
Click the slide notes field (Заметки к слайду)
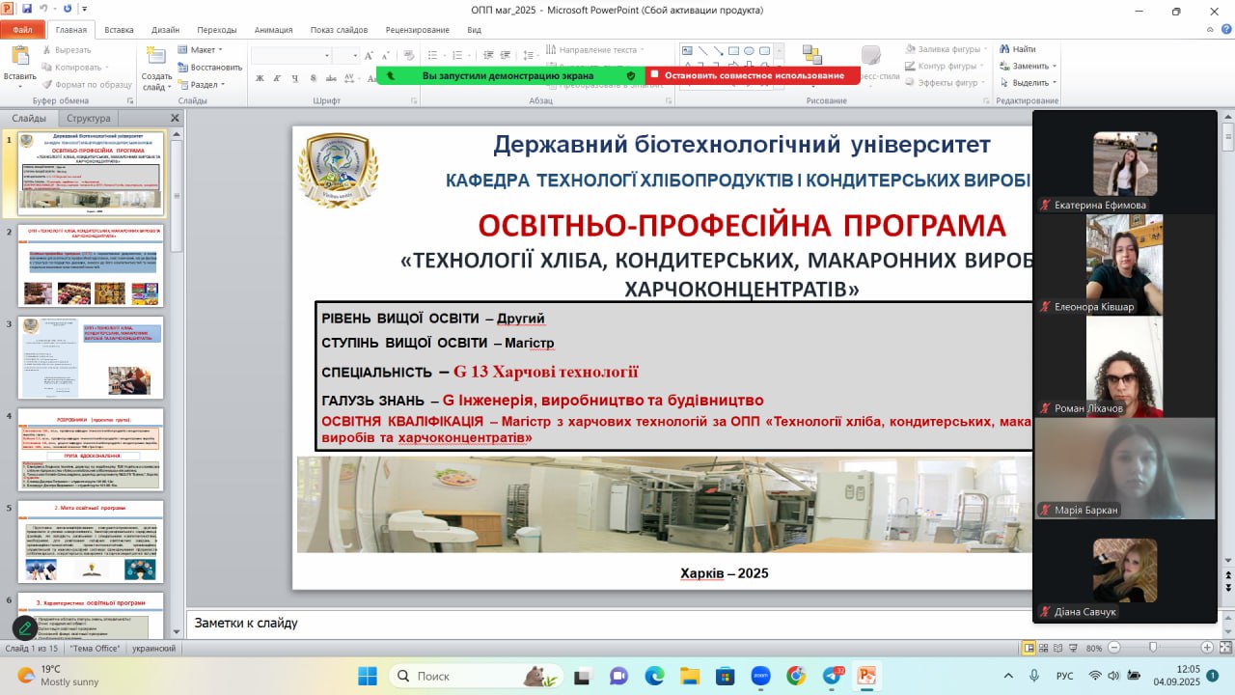[x=608, y=623]
